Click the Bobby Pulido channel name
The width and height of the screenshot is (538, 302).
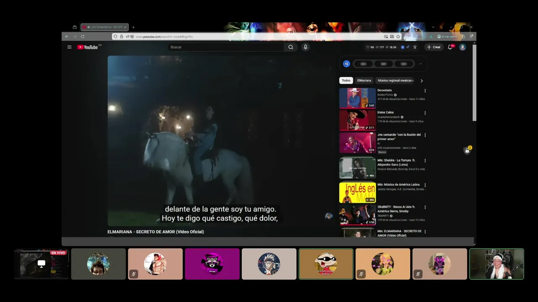[385, 95]
